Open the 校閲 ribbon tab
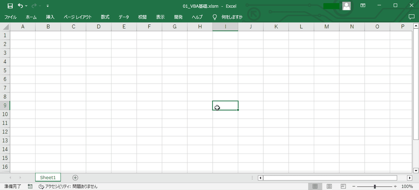This screenshot has width=419, height=190. [x=142, y=17]
